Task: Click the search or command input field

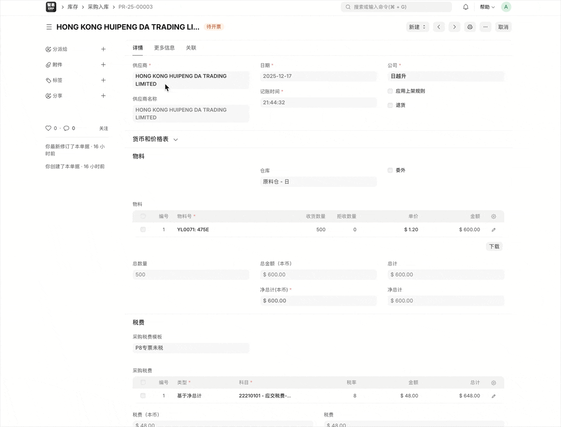Action: tap(396, 7)
